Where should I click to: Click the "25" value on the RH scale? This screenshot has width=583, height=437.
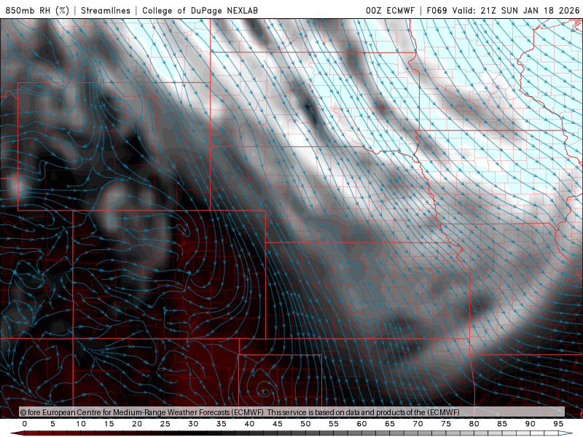165,424
